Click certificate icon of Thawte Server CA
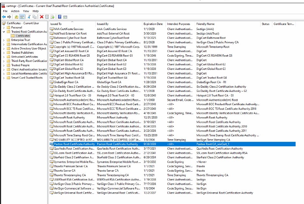Image resolution: width=304 pixels, height=204 pixels. [x=52, y=171]
